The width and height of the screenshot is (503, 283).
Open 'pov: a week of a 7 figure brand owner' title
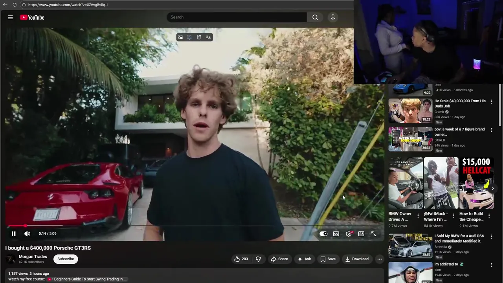[x=459, y=132]
